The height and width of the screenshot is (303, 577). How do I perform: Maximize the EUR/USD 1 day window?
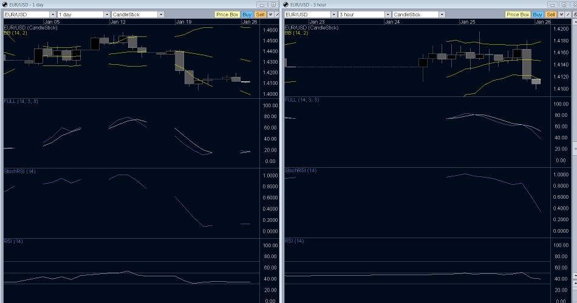273,5
